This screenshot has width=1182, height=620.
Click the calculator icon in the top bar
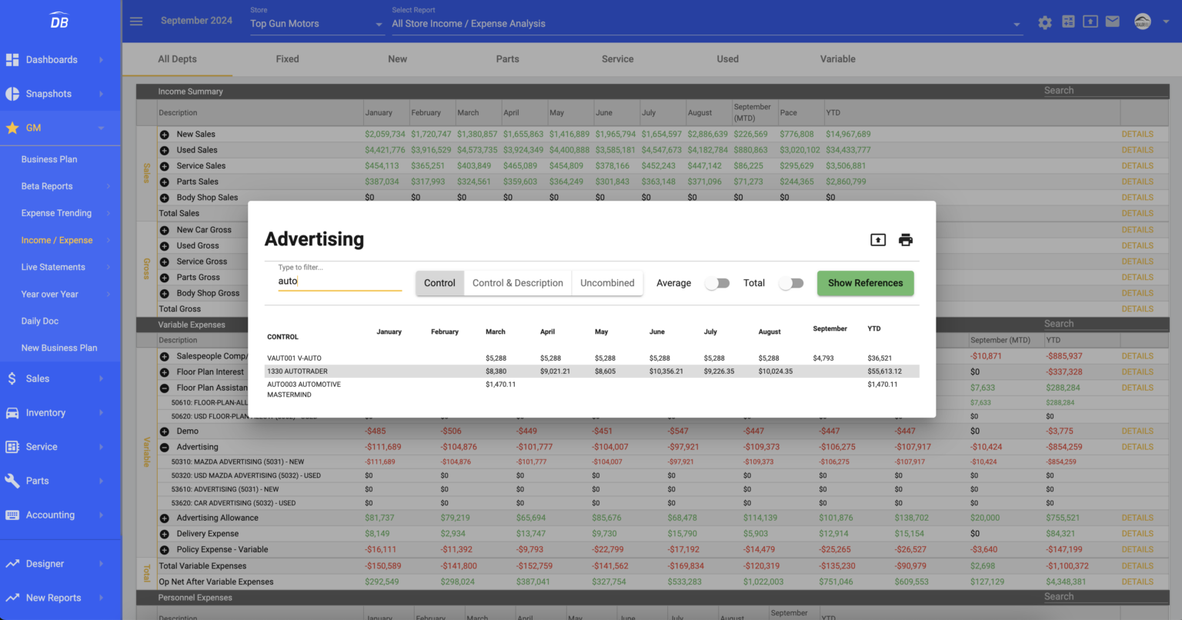pyautogui.click(x=1068, y=22)
